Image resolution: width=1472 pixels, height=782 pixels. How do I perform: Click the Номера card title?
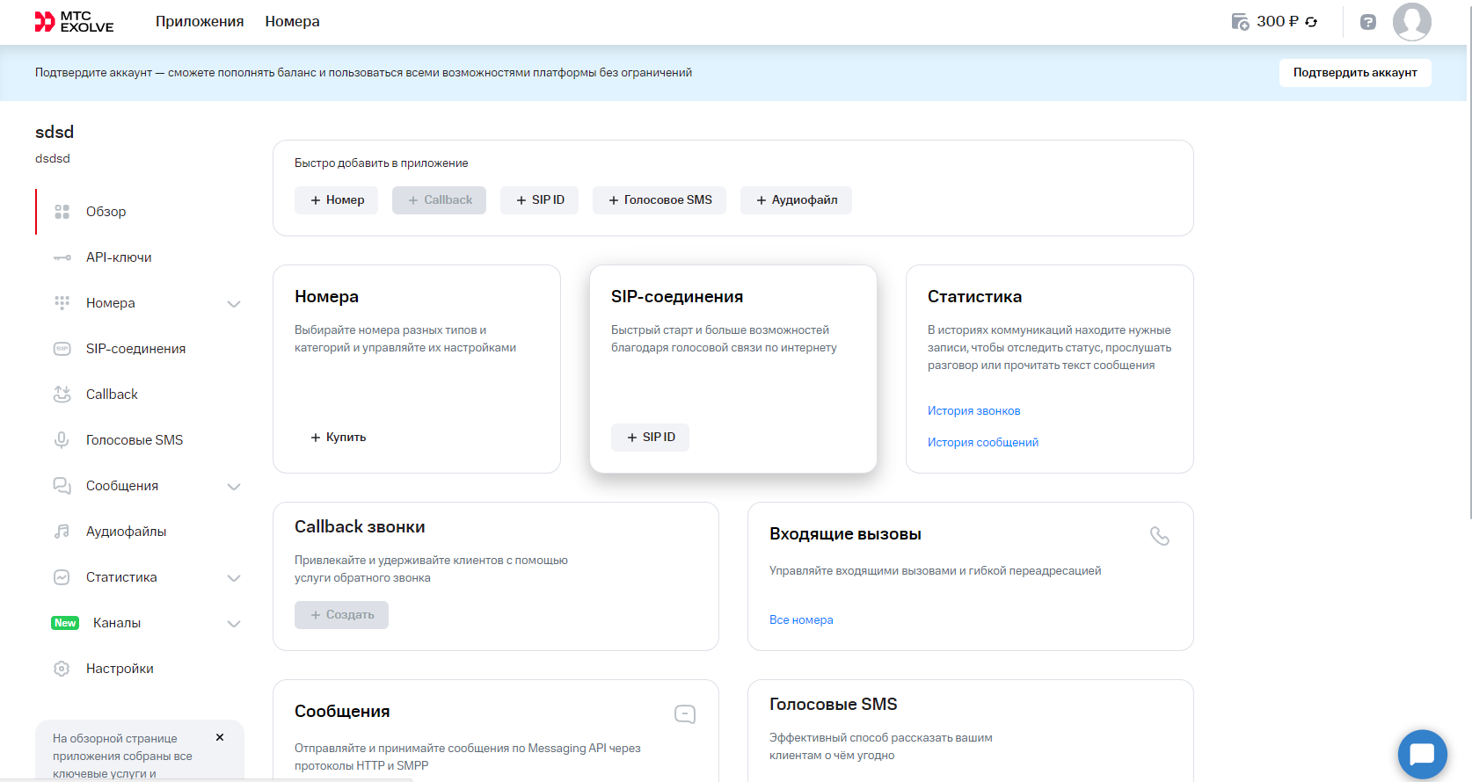pyautogui.click(x=326, y=297)
